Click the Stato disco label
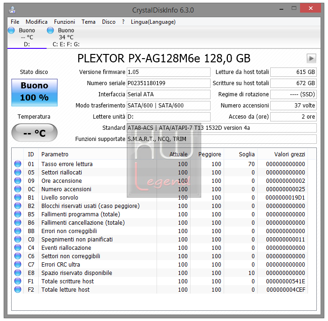The height and width of the screenshot is (321, 328). 34,72
